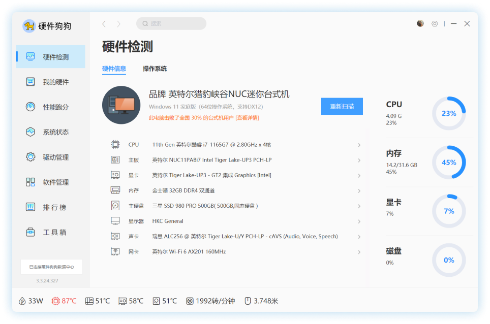This screenshot has width=490, height=324.
Task: Click the 1992转/分钟 fan reading
Action: pos(216,301)
